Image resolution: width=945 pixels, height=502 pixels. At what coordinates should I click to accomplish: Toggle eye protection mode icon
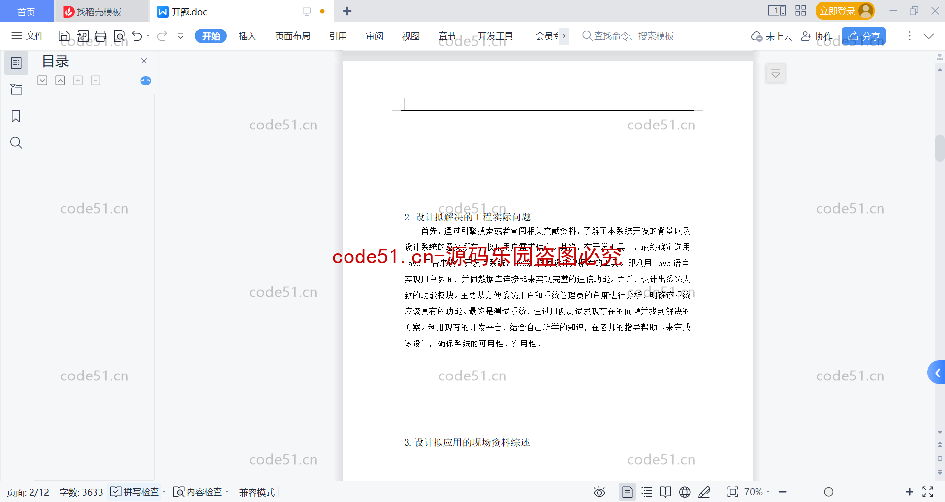pyautogui.click(x=599, y=492)
